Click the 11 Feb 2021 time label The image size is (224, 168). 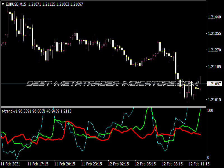pyautogui.click(x=10, y=164)
